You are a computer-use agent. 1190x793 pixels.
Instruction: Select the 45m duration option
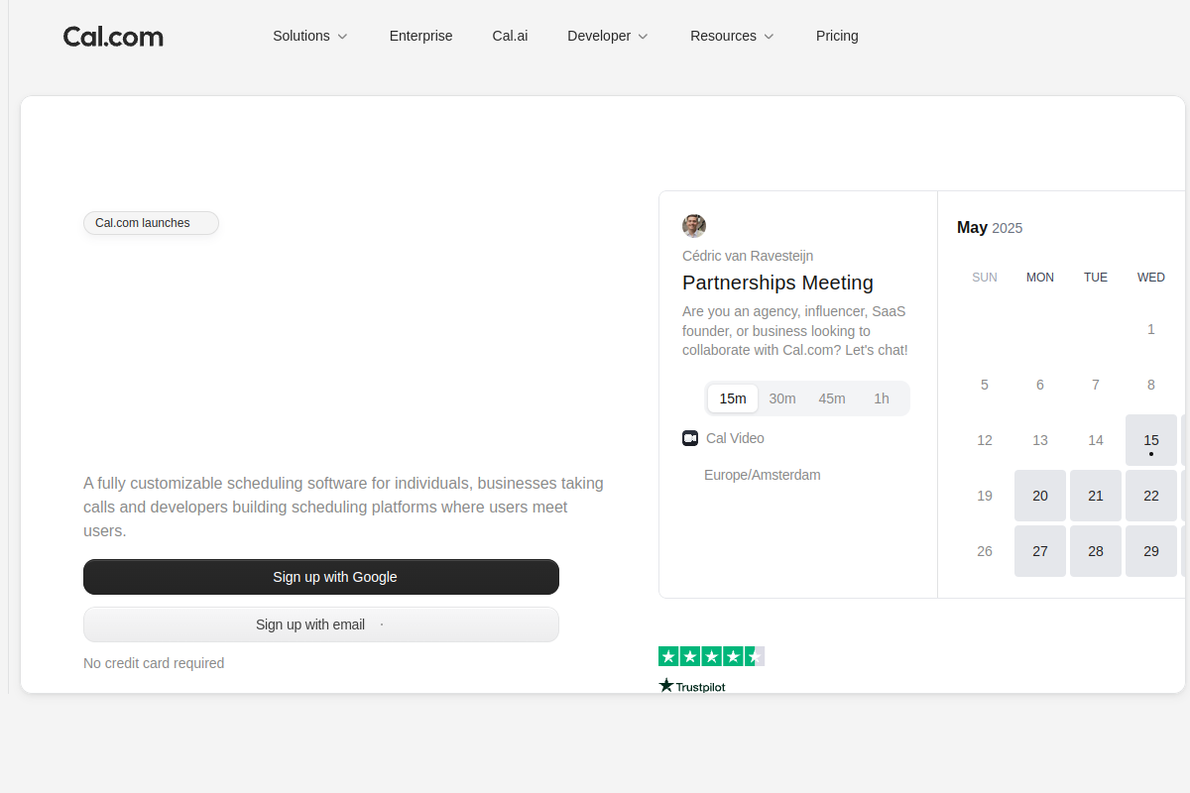point(832,398)
